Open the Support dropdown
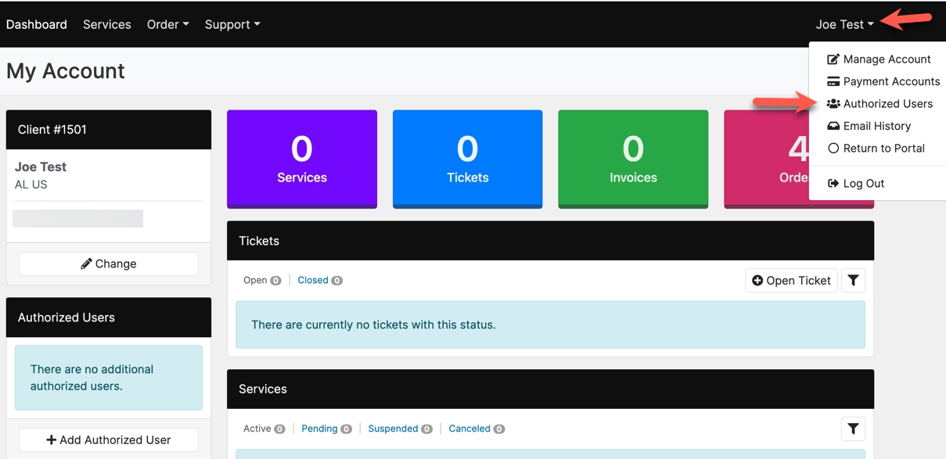Screen dimensions: 946x459 coord(232,24)
